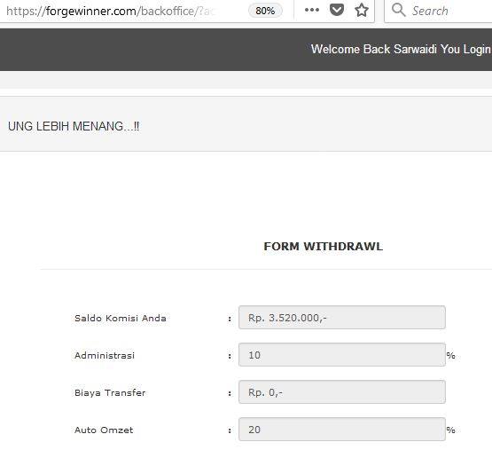Click the percent sign beside Administrasi field
The width and height of the screenshot is (492, 450).
(450, 355)
